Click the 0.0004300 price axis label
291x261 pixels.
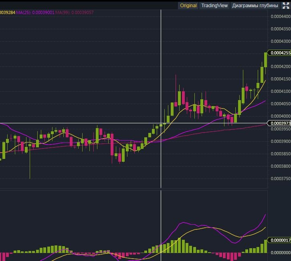click(281, 41)
